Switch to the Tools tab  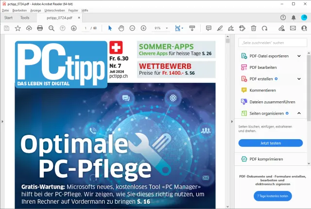pyautogui.click(x=25, y=17)
